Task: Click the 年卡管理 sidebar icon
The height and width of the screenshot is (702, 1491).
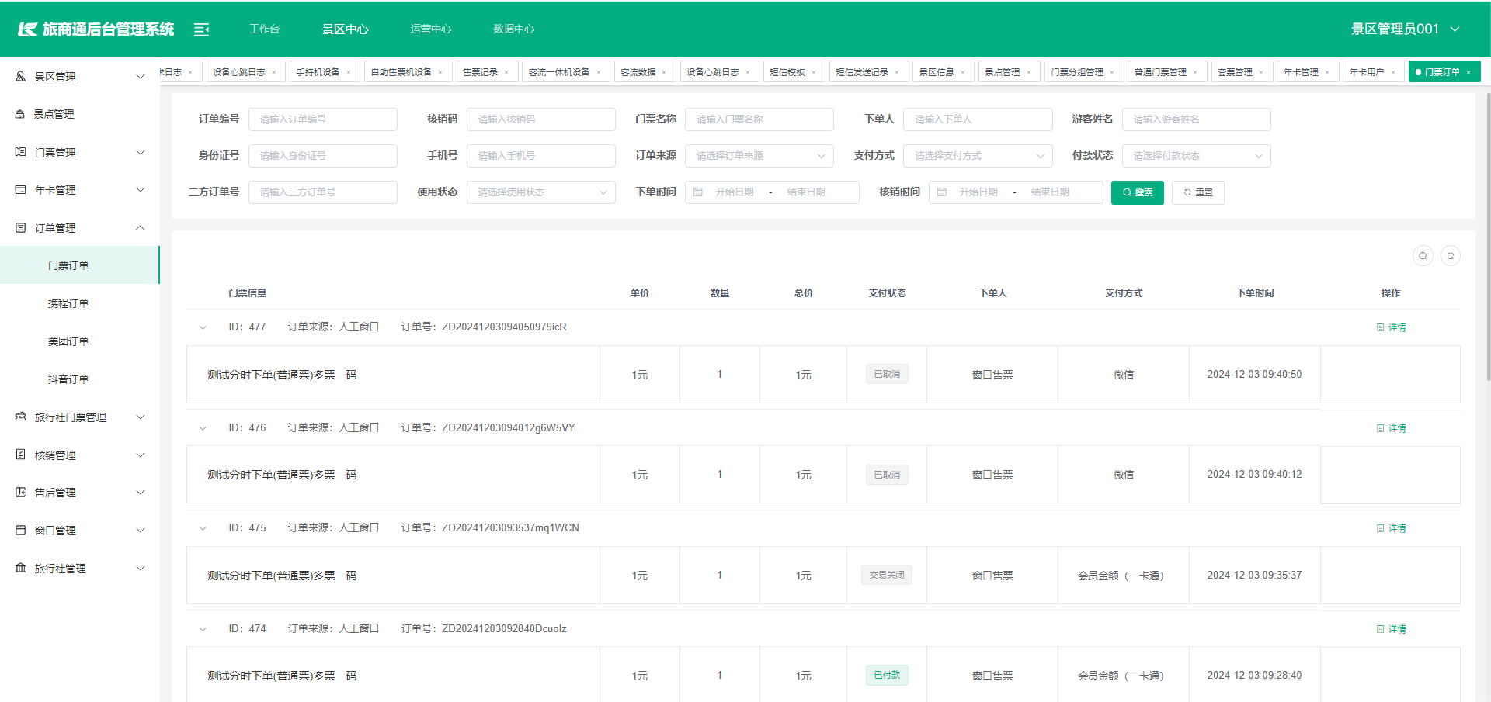Action: (20, 190)
